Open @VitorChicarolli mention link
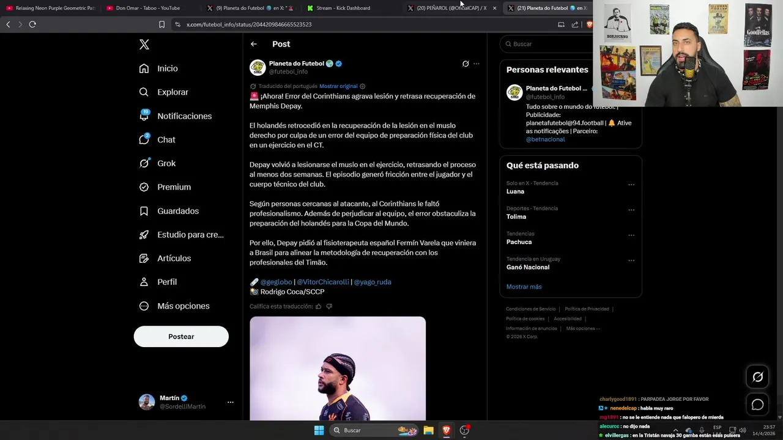The height and width of the screenshot is (440, 783). click(323, 282)
